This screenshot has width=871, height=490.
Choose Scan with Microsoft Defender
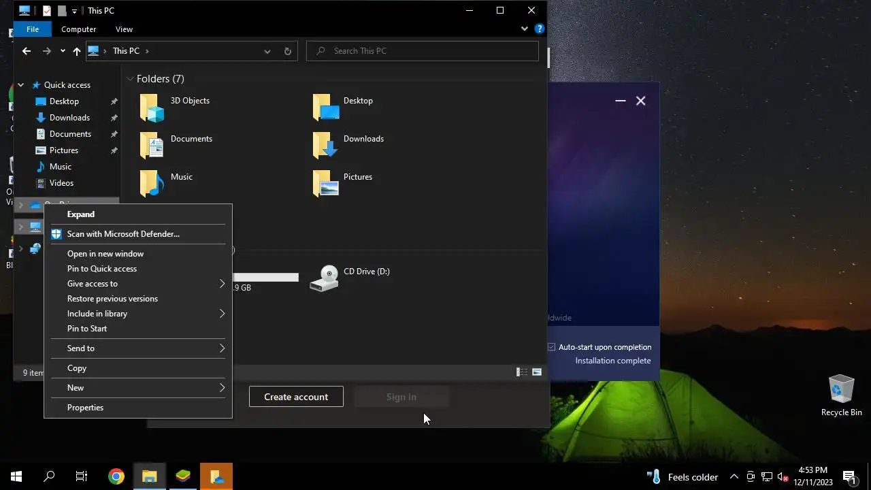[138, 234]
